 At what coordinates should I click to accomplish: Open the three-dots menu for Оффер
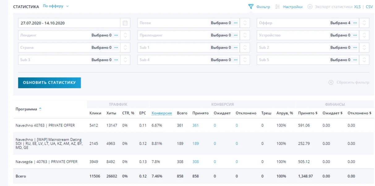coord(355,23)
